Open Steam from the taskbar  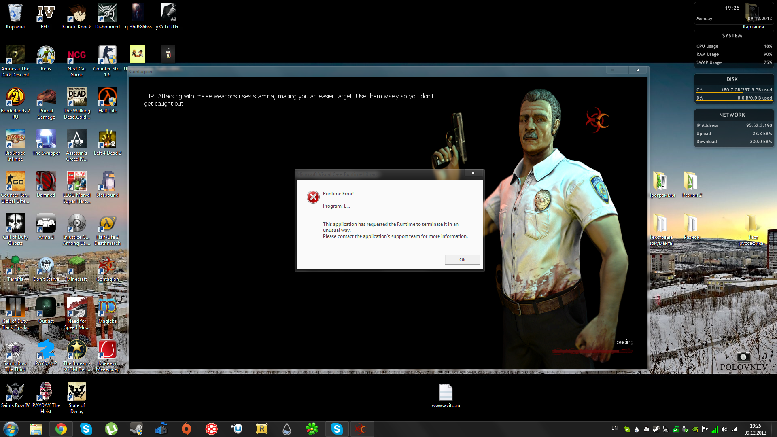click(136, 429)
